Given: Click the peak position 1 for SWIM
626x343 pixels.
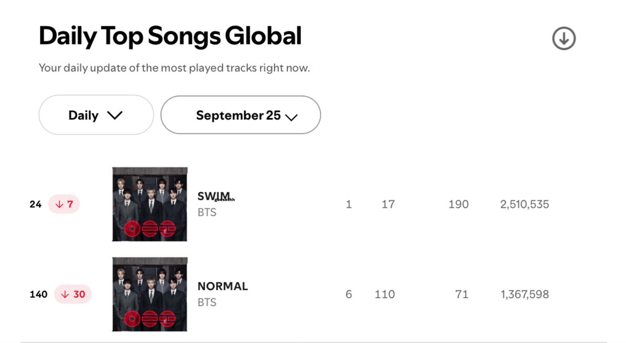Looking at the screenshot, I should click(x=348, y=204).
